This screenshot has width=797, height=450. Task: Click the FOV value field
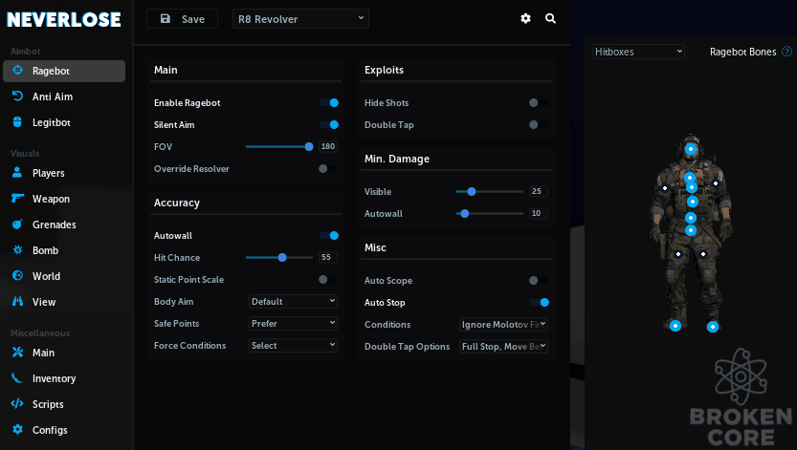pos(328,146)
